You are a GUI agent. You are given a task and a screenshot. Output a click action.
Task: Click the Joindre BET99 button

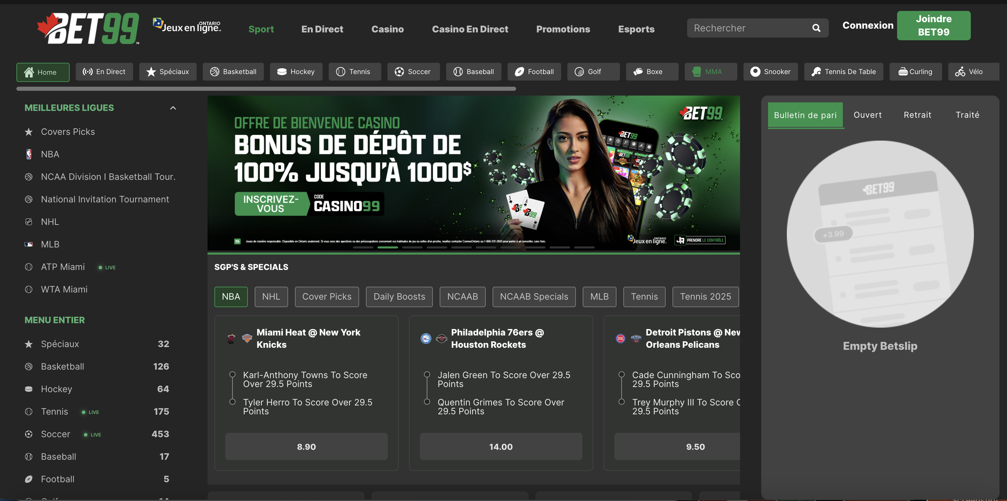click(933, 25)
